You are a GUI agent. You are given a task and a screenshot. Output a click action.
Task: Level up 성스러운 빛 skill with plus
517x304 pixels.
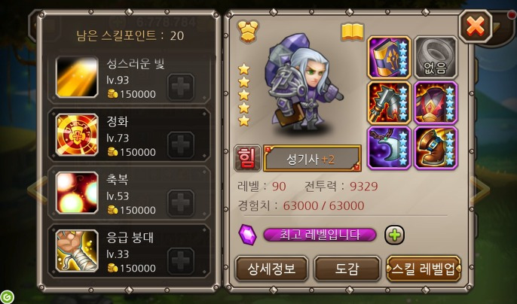pyautogui.click(x=181, y=87)
